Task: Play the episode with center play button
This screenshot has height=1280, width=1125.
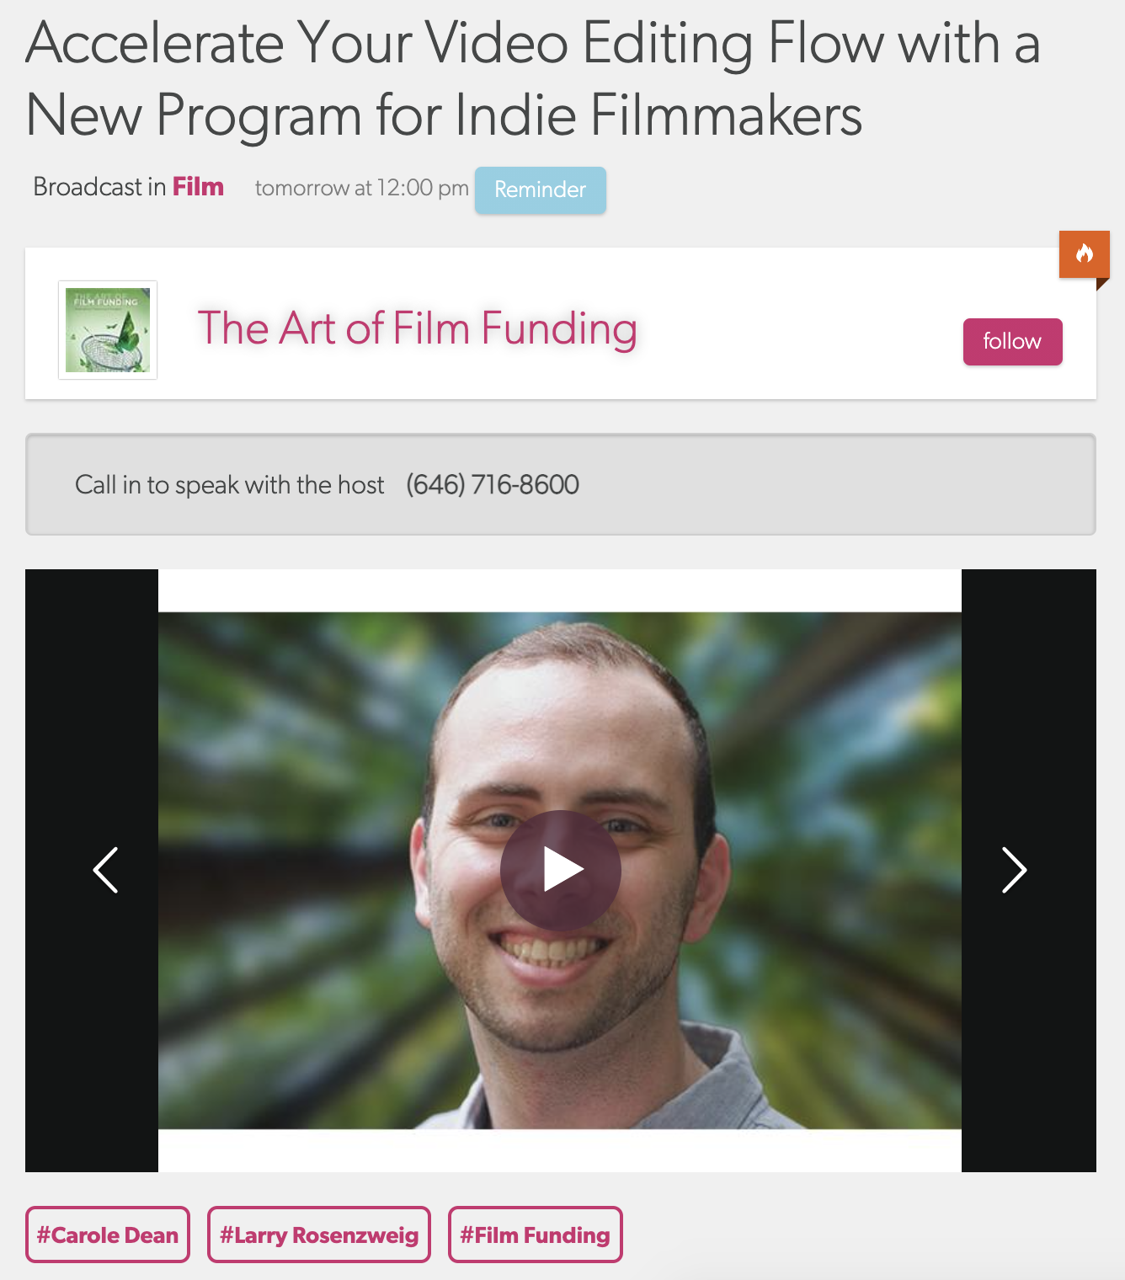Action: (561, 870)
